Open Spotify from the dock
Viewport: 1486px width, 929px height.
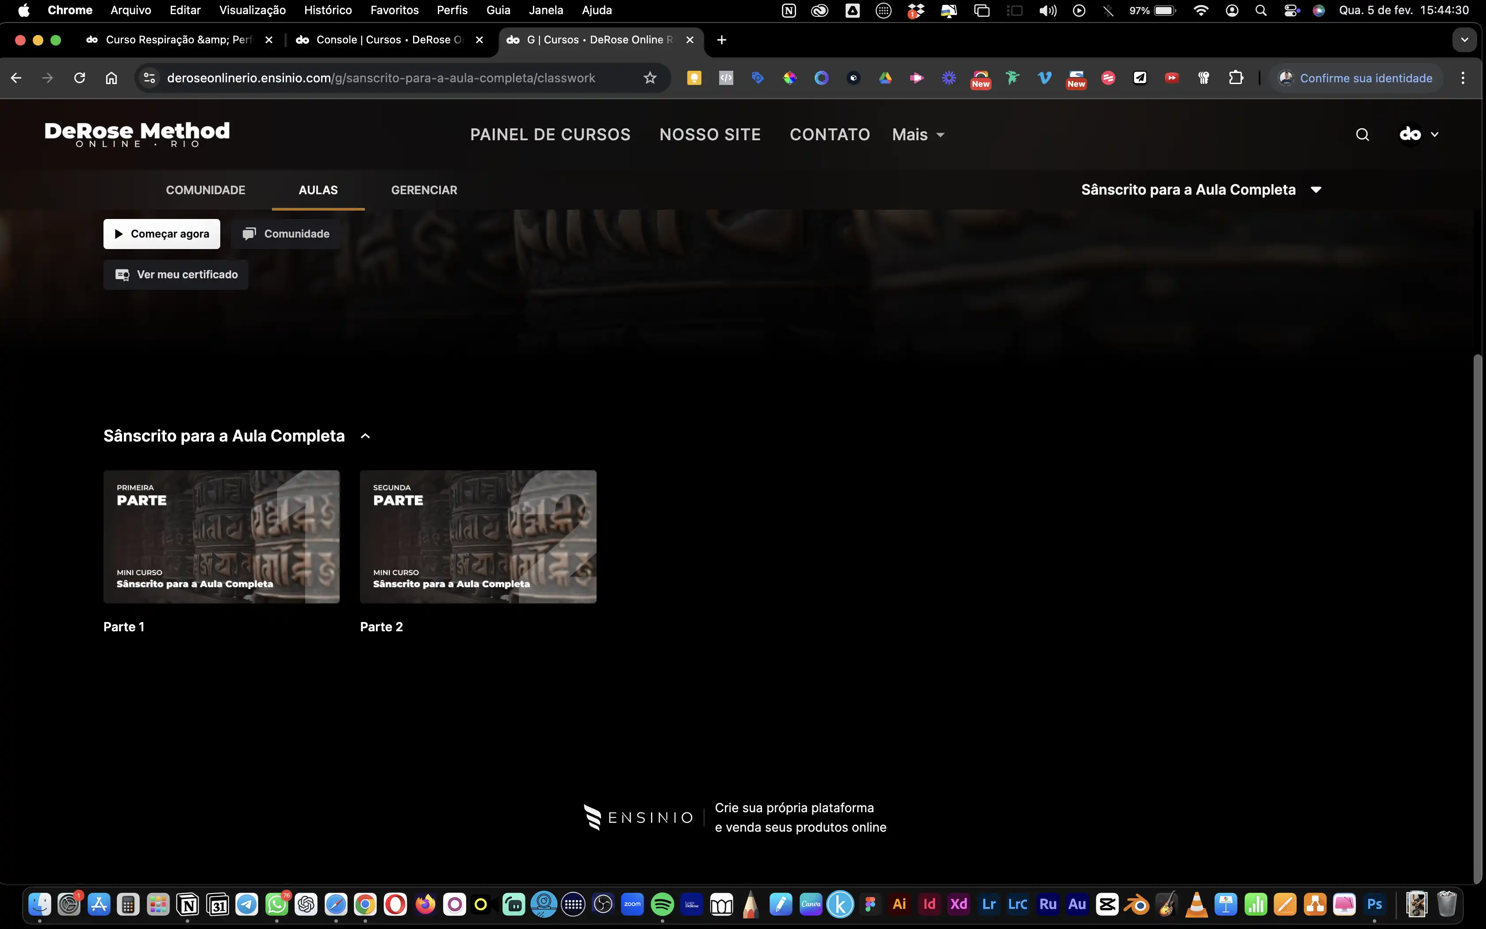[x=662, y=904]
